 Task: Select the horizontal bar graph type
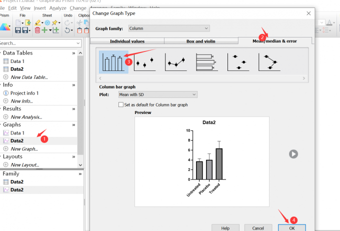(207, 62)
